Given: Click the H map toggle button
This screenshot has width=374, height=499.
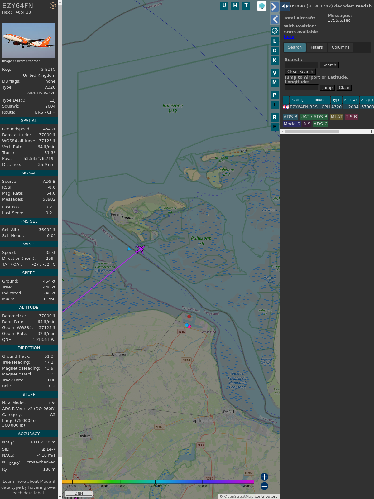Looking at the screenshot, I should (x=235, y=6).
